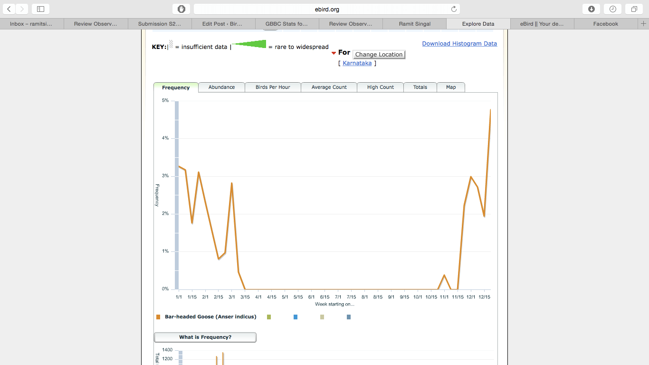The height and width of the screenshot is (365, 649).
Task: Click the blue empty legend swatch
Action: coord(296,317)
